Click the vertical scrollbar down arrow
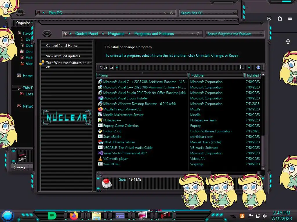This screenshot has width=297, height=222. coord(263,169)
